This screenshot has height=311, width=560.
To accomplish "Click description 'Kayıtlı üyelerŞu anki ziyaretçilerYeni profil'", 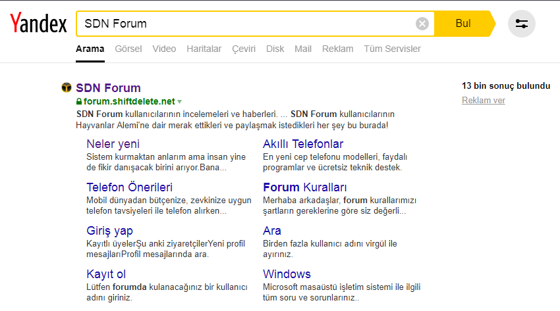I will (x=165, y=244).
